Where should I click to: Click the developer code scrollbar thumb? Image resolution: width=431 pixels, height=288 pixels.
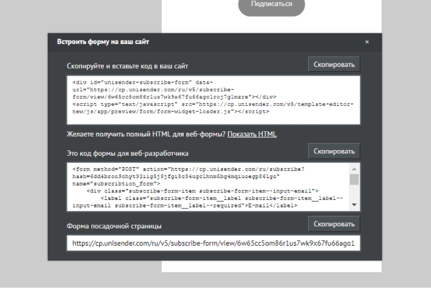[354, 179]
